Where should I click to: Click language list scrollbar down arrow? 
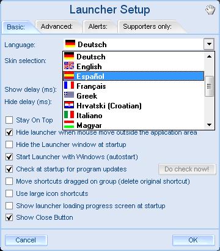[209, 125]
